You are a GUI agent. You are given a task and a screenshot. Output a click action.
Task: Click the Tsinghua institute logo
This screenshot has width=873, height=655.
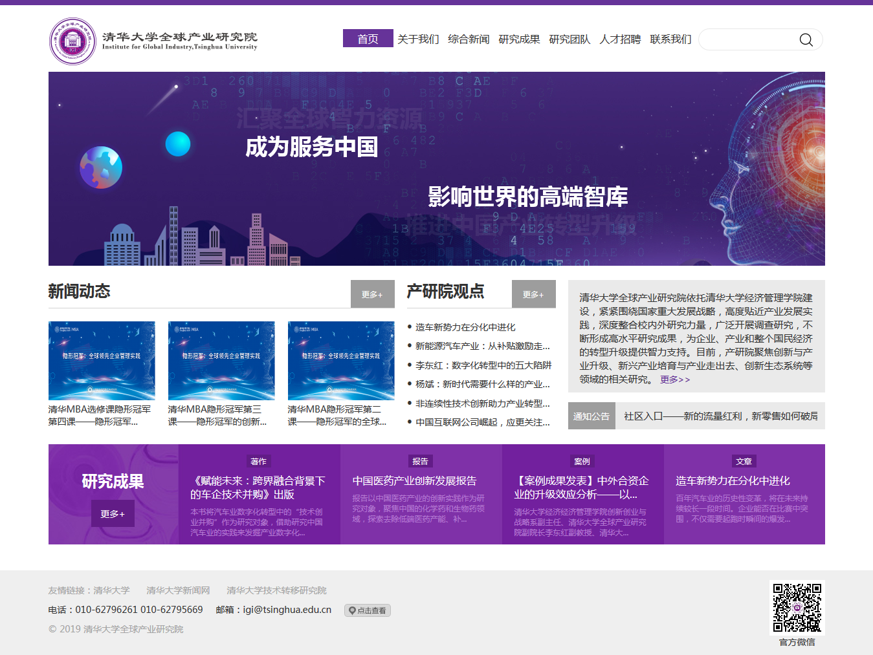tap(72, 41)
